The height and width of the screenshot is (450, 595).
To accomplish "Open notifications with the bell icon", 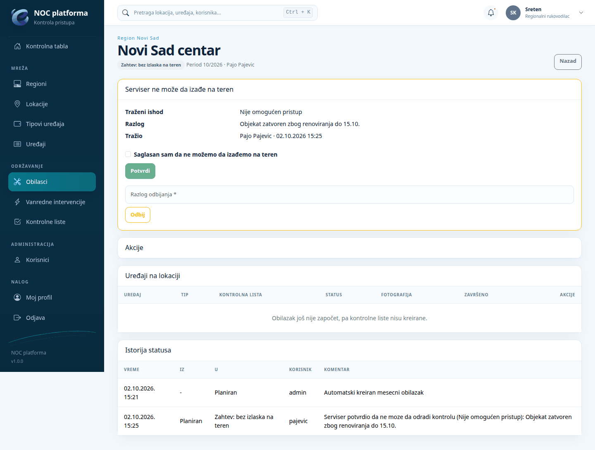I will tap(491, 13).
